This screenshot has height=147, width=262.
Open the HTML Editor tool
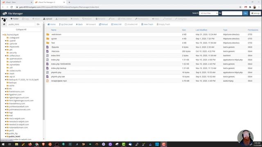click(x=125, y=19)
